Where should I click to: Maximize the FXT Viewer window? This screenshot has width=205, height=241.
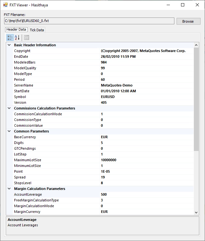[x=183, y=5]
